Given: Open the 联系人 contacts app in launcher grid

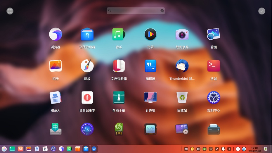Looking at the screenshot, I should tap(56, 98).
